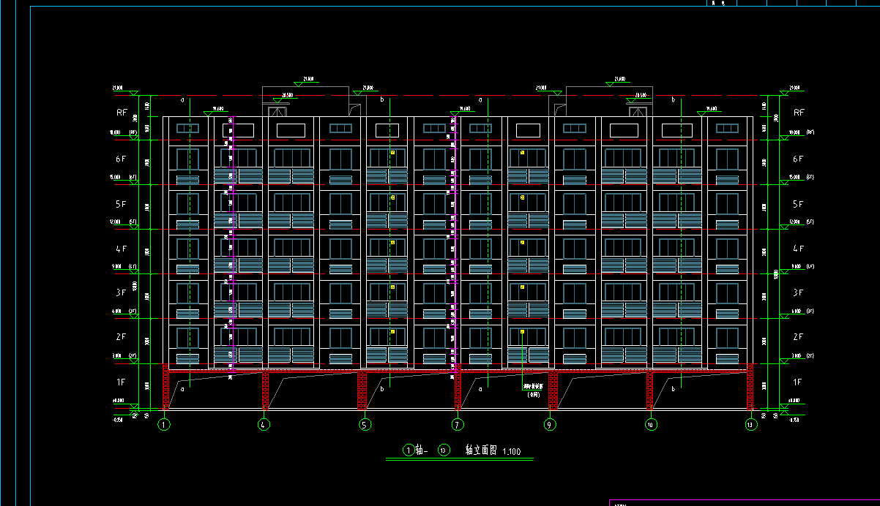Click the axis bubble numbered 1
The width and height of the screenshot is (880, 506).
pyautogui.click(x=164, y=424)
